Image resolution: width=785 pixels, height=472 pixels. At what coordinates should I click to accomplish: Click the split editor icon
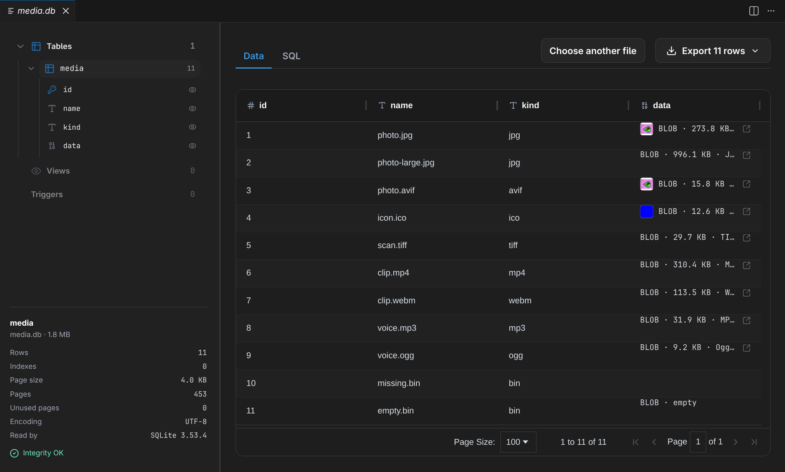click(754, 11)
